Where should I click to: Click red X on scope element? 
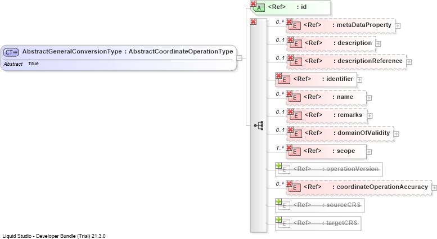289,147
